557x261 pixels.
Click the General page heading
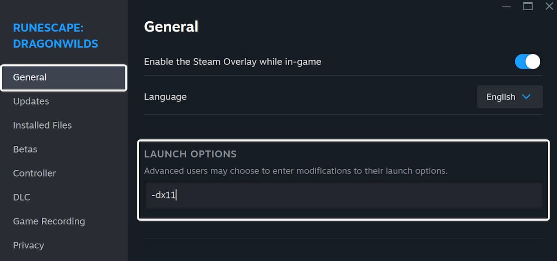171,27
